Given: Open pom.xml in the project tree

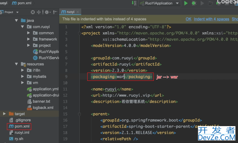Looking at the screenshot, I should click(x=19, y=126).
